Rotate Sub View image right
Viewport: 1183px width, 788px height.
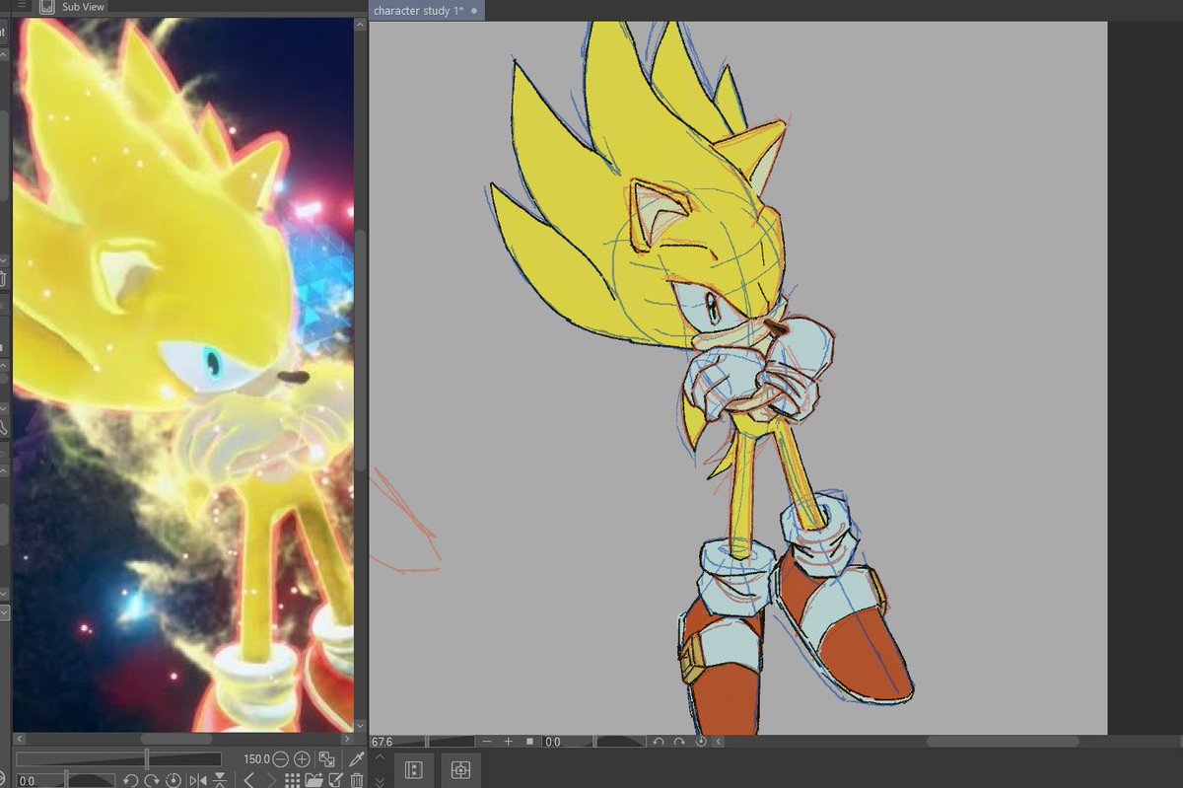[152, 780]
